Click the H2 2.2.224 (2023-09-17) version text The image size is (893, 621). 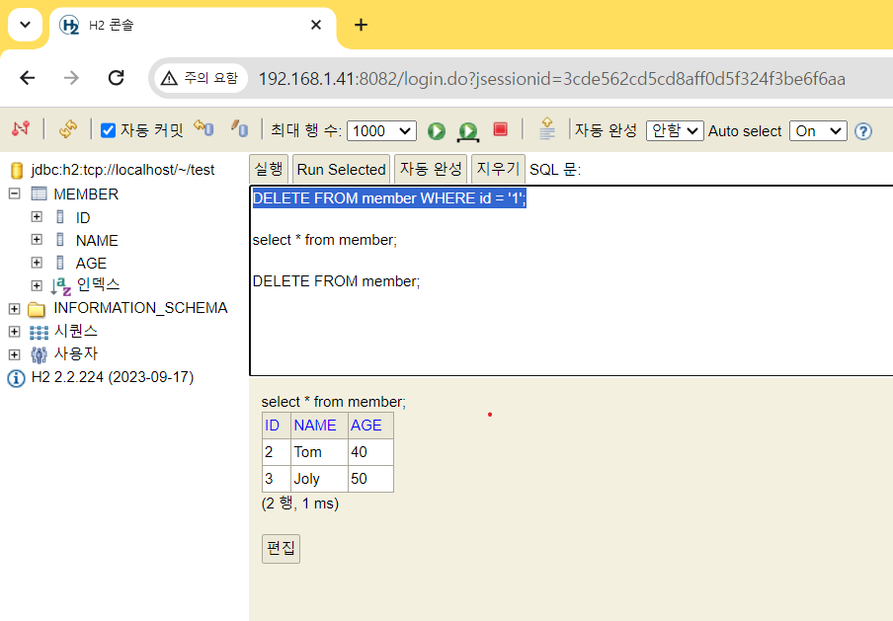113,377
